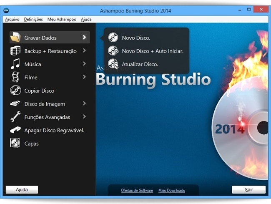
Task: Click the Novo Disco disc icon
Action: pos(113,38)
